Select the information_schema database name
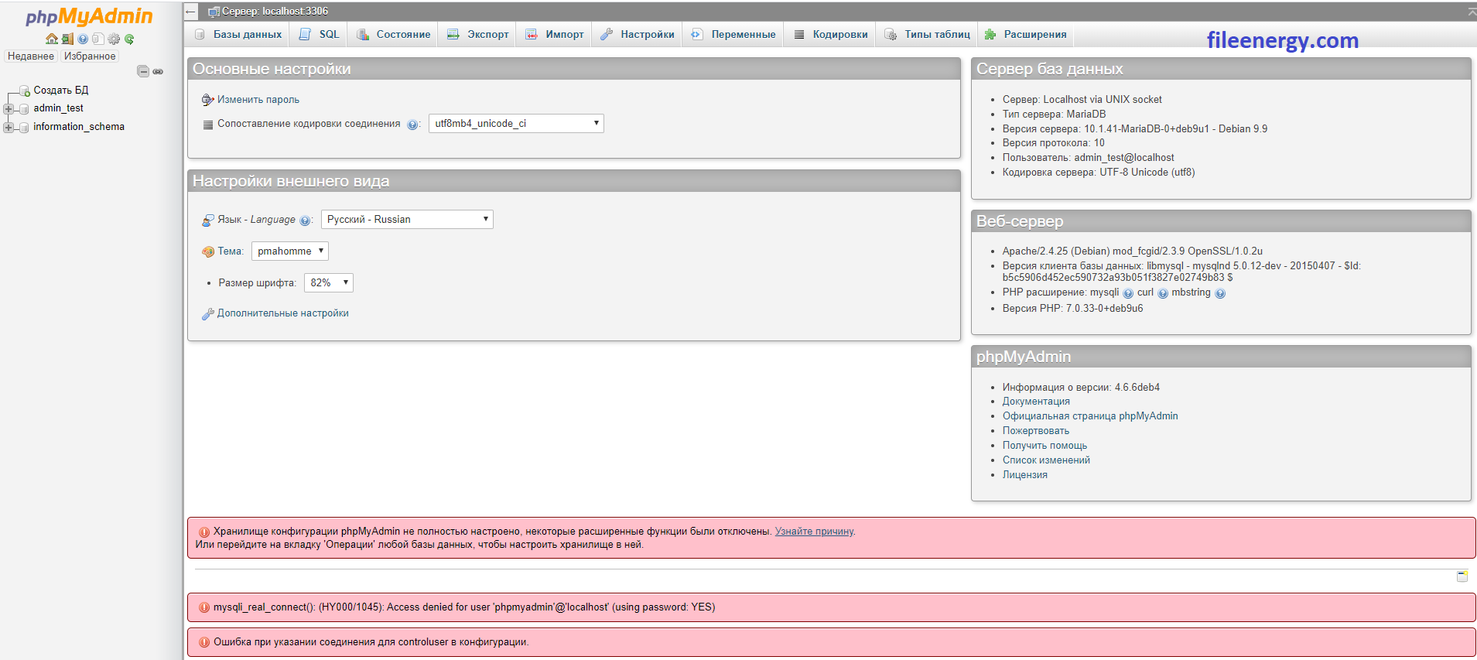Image resolution: width=1477 pixels, height=660 pixels. click(x=79, y=127)
